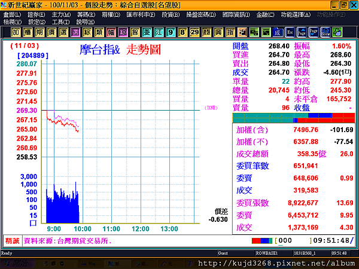Open the 畫面(L) menu
Image resolution: width=359 pixels, height=269 pixels.
[x=12, y=15]
